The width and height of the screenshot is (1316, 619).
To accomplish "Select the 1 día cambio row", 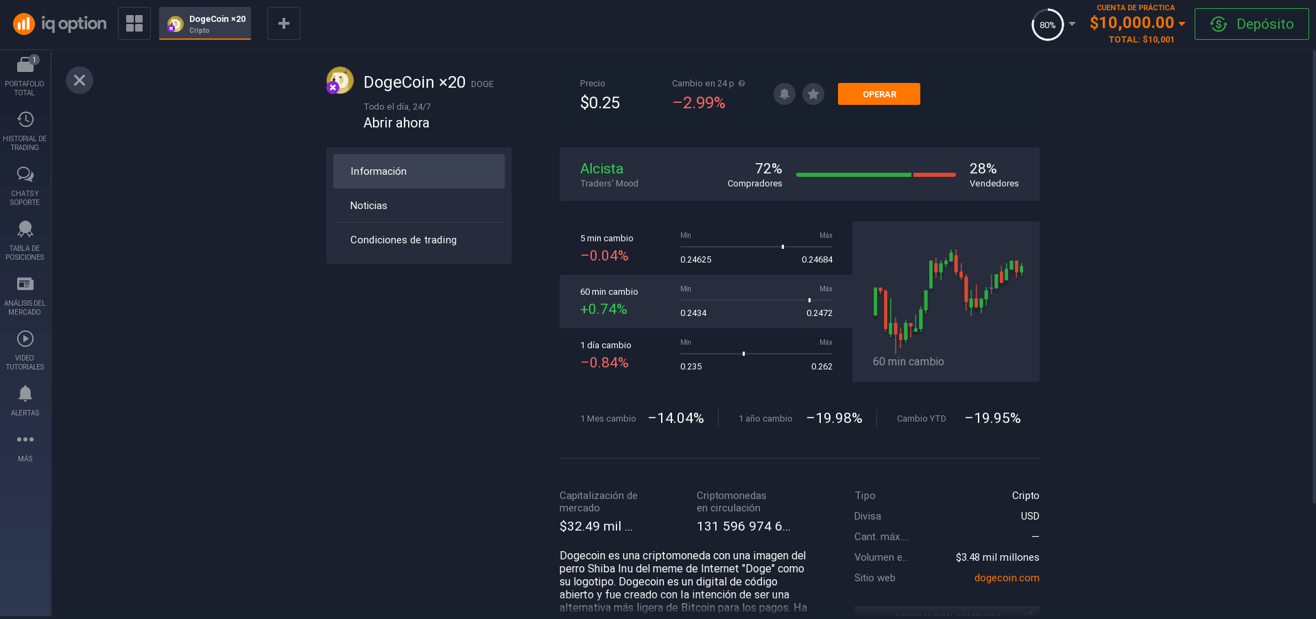I will 706,355.
